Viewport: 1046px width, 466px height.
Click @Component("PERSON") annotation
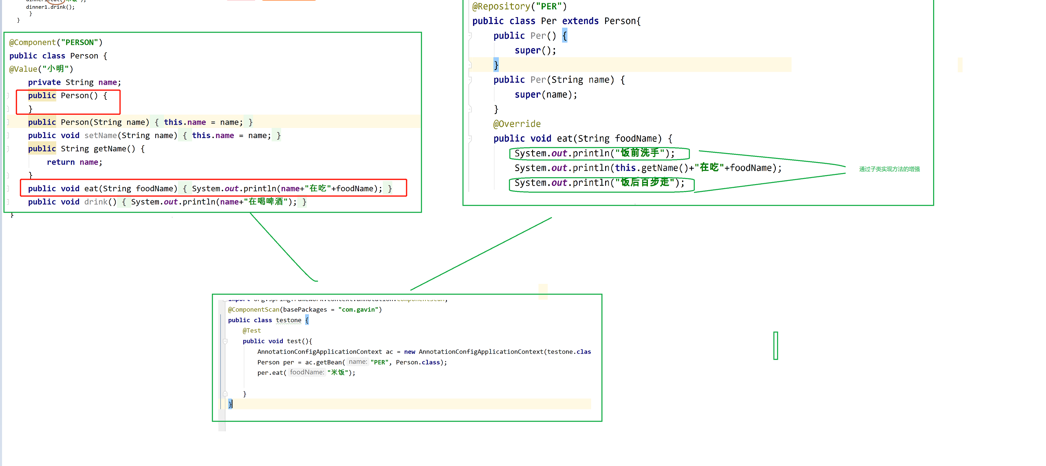tap(56, 42)
